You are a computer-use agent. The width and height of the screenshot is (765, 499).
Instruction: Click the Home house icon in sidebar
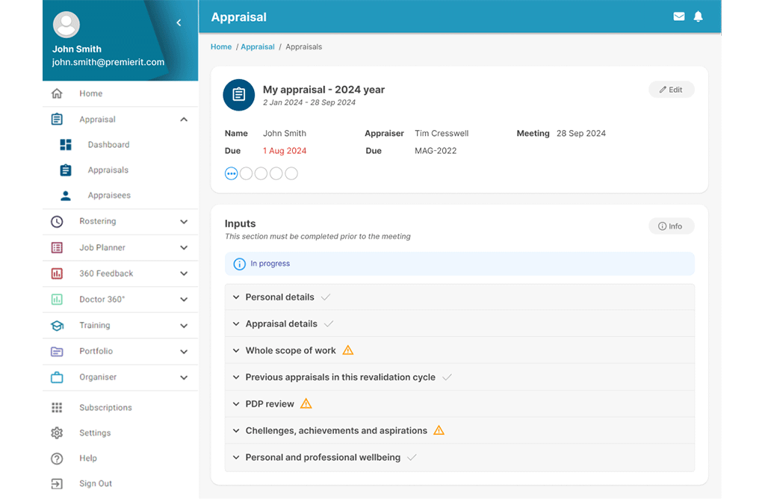point(57,93)
